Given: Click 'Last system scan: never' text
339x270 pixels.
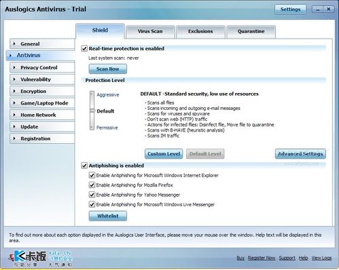Looking at the screenshot, I should pos(113,58).
